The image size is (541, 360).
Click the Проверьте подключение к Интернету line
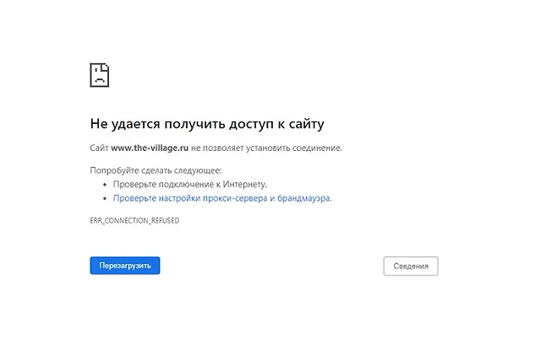[189, 185]
